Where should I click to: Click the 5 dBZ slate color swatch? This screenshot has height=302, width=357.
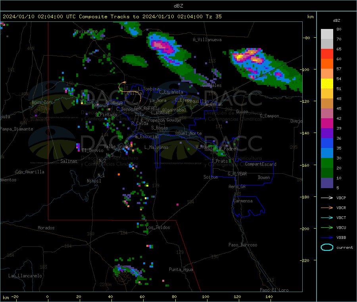(x=327, y=183)
